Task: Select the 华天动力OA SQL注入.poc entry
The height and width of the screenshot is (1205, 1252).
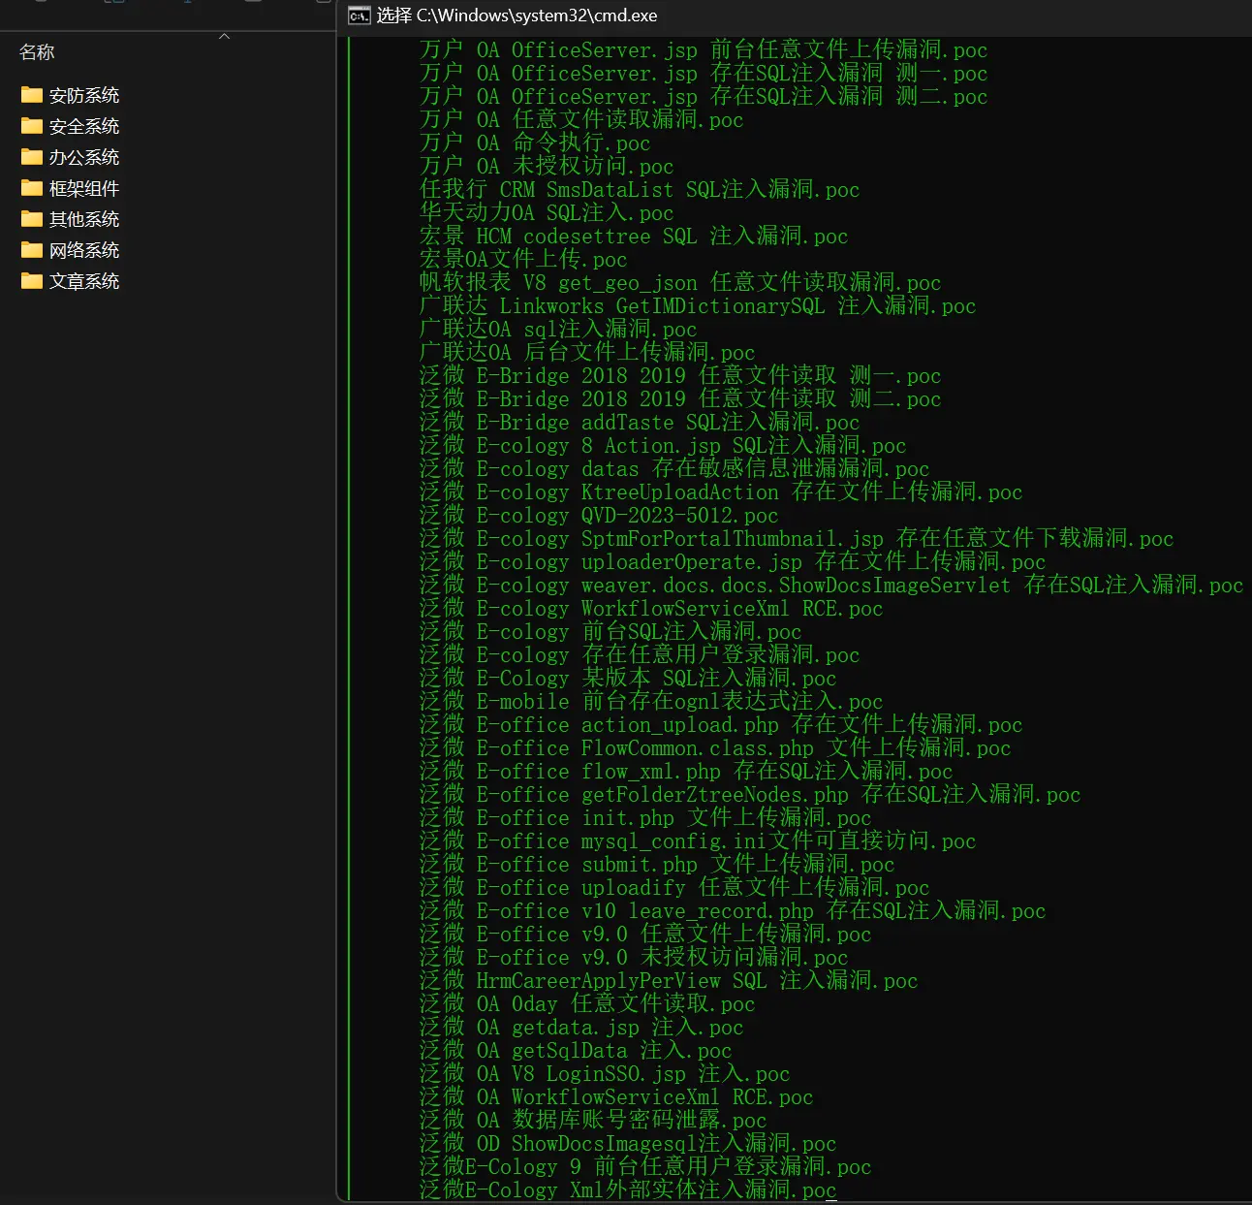Action: tap(547, 213)
